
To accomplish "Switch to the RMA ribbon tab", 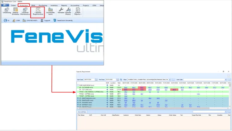I will click(33, 5).
